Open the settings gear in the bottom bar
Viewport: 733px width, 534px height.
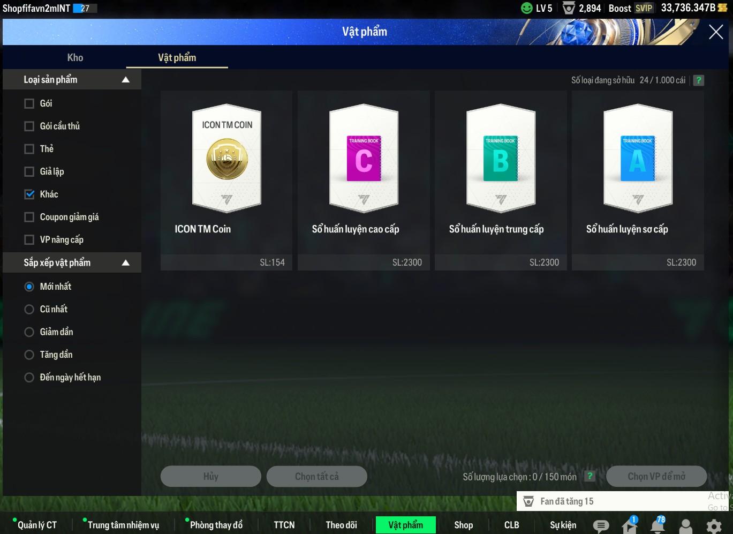pyautogui.click(x=714, y=526)
